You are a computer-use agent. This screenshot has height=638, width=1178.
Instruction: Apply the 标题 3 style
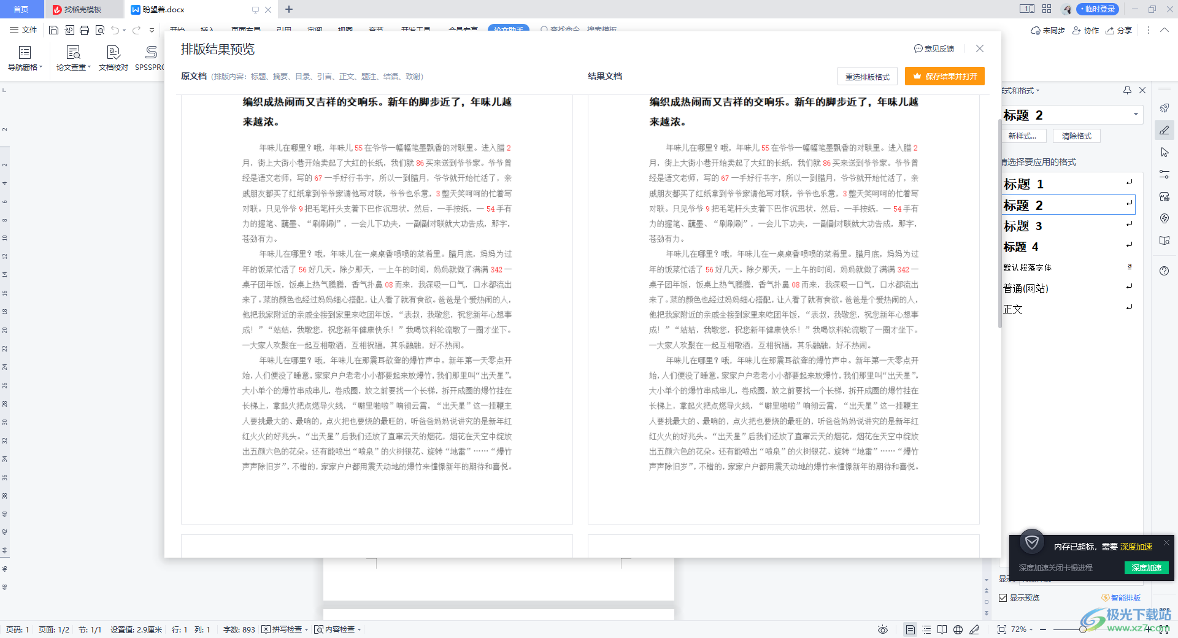point(1068,226)
